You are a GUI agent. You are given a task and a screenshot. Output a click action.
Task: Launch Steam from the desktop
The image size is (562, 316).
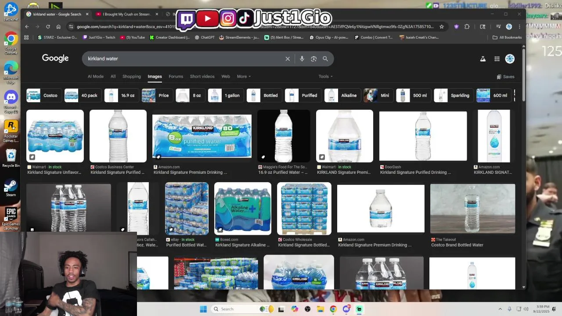(11, 188)
